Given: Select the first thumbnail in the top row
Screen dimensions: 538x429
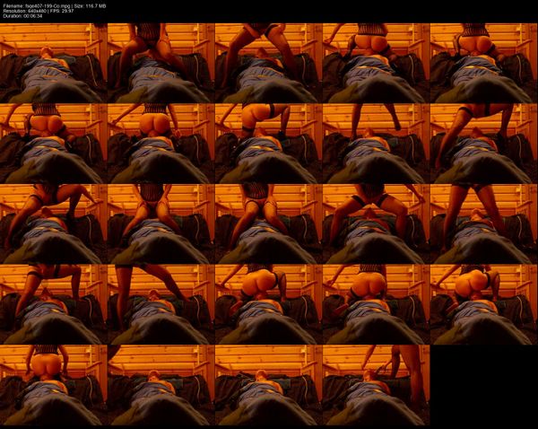Looking at the screenshot, I should pos(53,63).
